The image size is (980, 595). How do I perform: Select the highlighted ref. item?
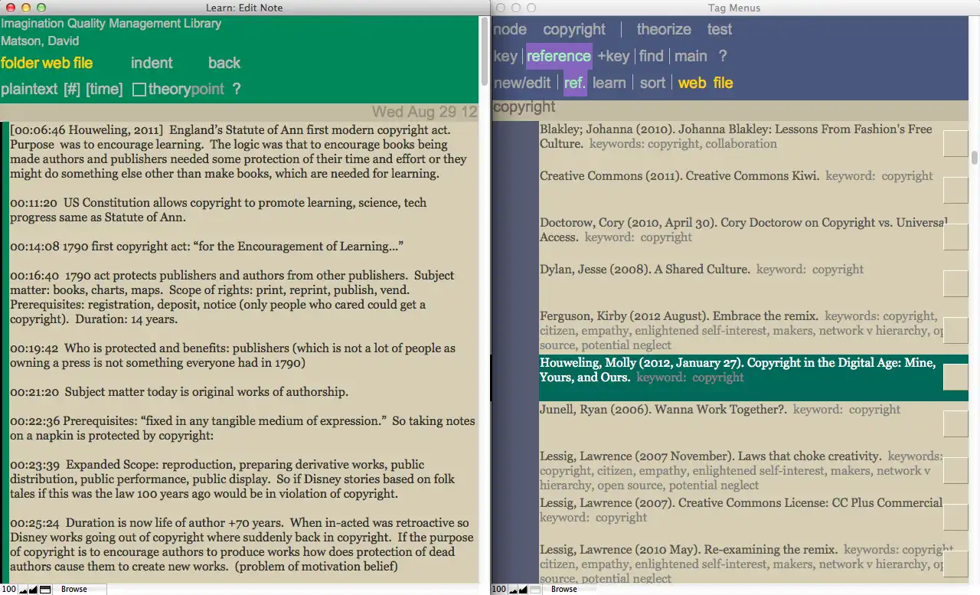coord(575,83)
